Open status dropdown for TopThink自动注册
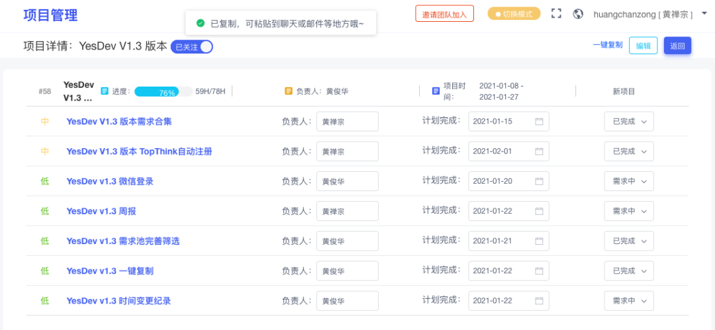715x330 pixels. tap(629, 151)
